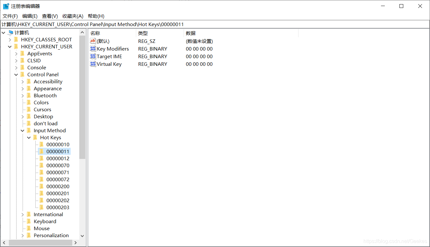Click the tree pane vertical scrollbar thumb

tap(82, 97)
